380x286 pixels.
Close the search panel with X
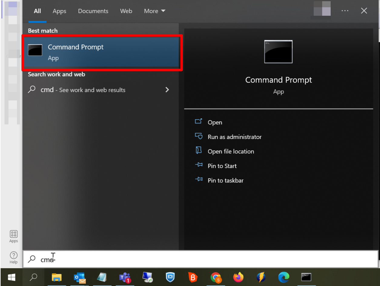(x=364, y=11)
